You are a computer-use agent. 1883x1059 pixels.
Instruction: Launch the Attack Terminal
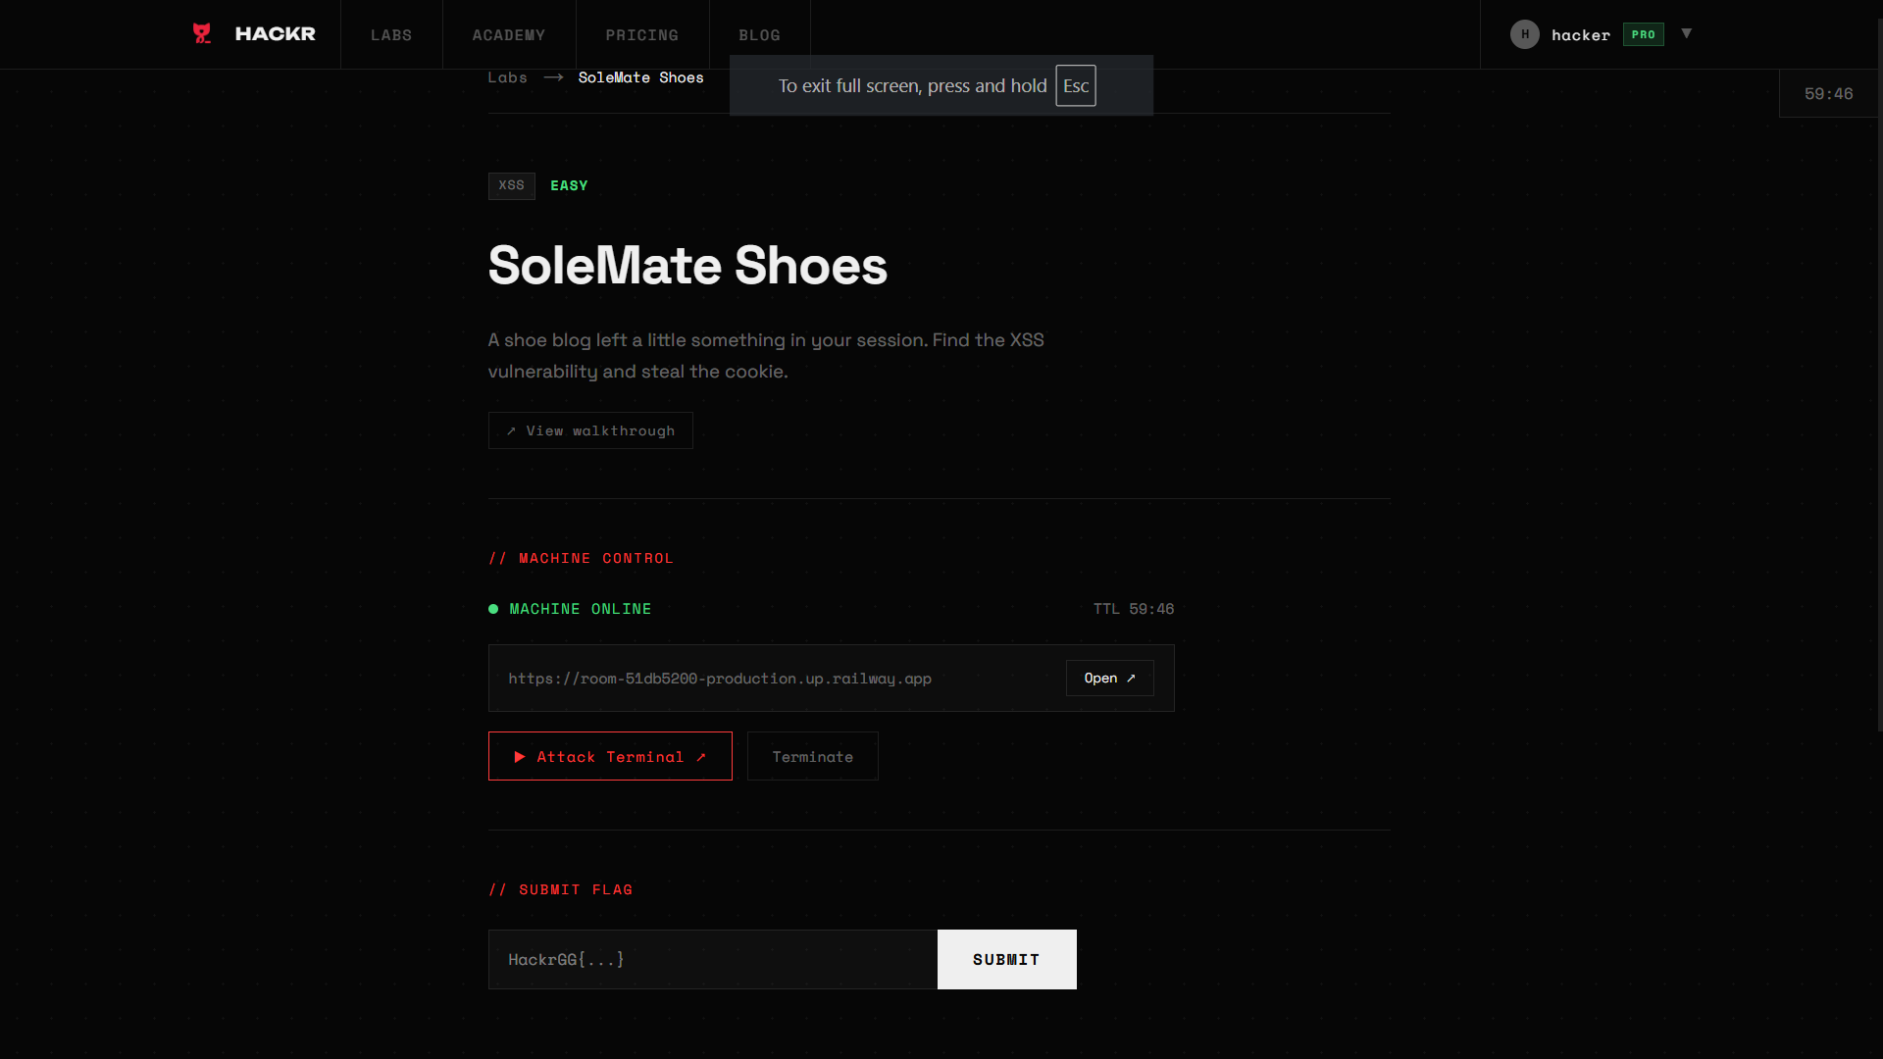pyautogui.click(x=610, y=756)
